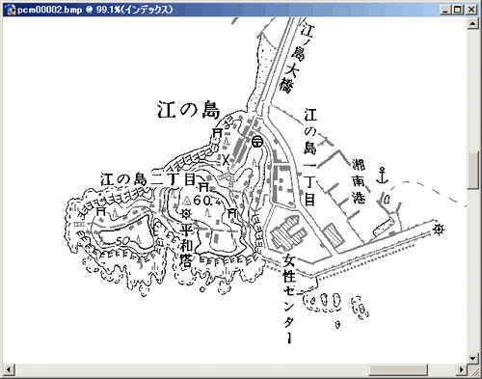The image size is (482, 379).
Task: Click the document icon in the title bar
Action: click(x=12, y=10)
